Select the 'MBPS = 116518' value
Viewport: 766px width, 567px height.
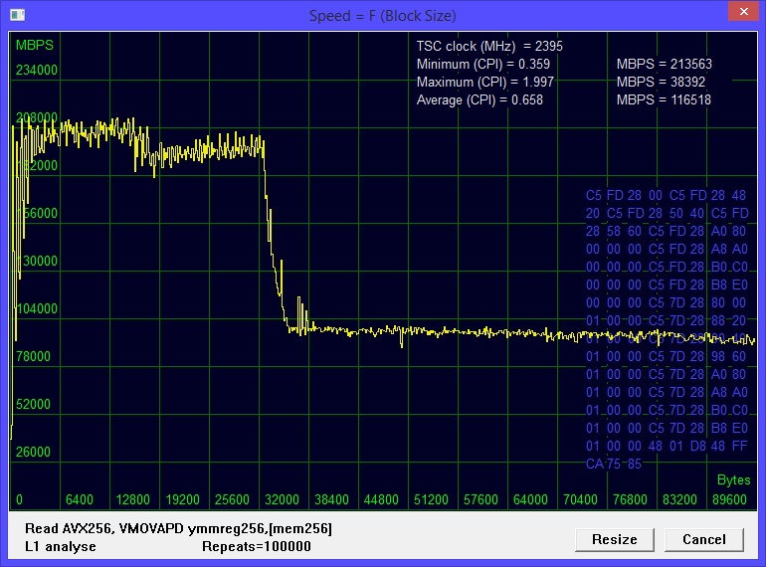point(664,100)
